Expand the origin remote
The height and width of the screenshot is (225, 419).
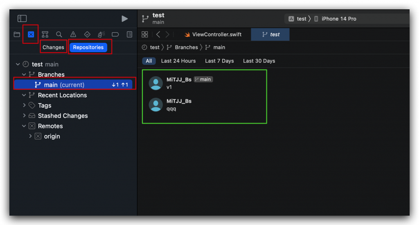click(x=30, y=136)
